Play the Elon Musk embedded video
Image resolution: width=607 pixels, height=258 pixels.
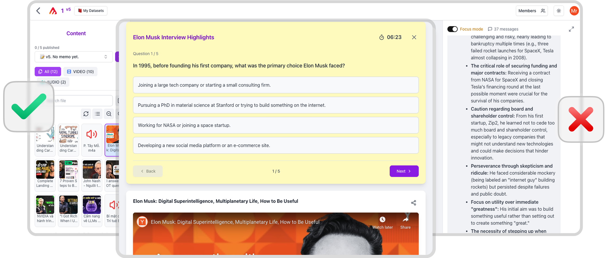276,234
